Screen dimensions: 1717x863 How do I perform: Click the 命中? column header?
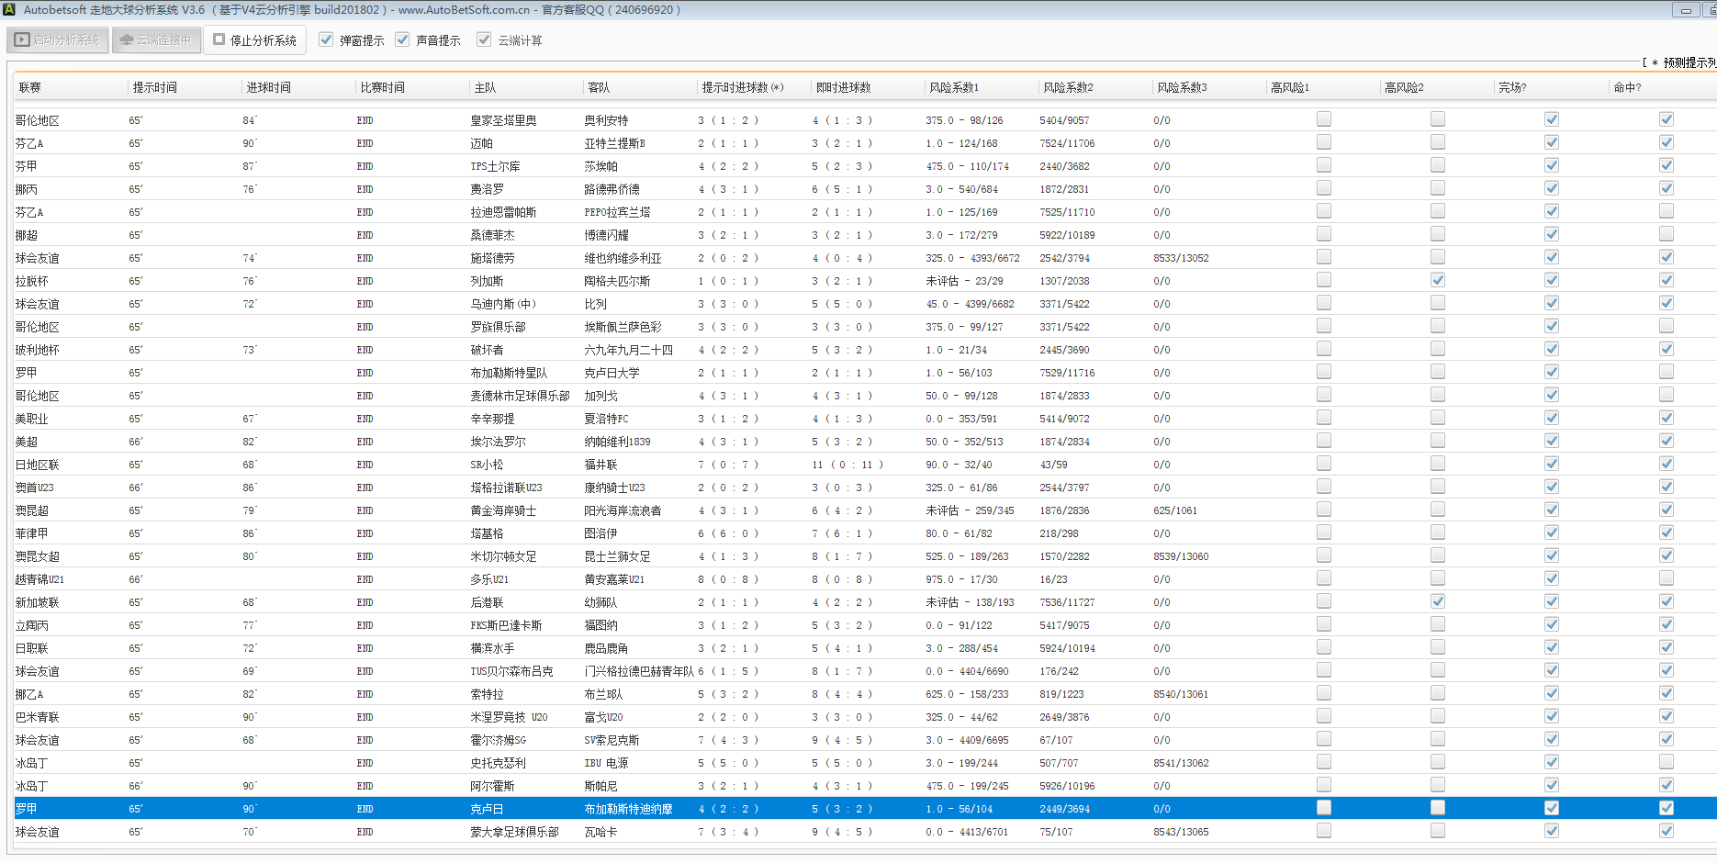[1627, 87]
